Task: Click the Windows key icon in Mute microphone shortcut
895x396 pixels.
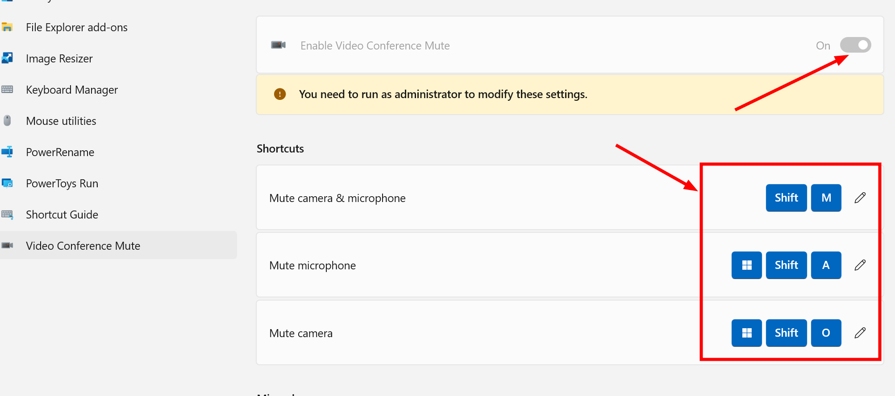Action: tap(746, 265)
